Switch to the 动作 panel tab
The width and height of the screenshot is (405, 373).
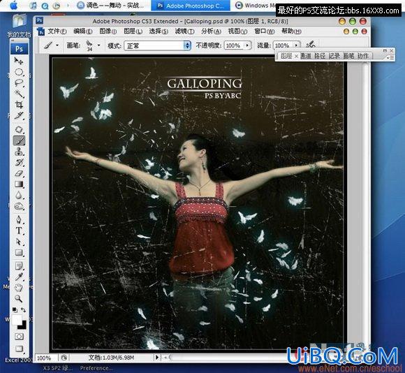[363, 56]
